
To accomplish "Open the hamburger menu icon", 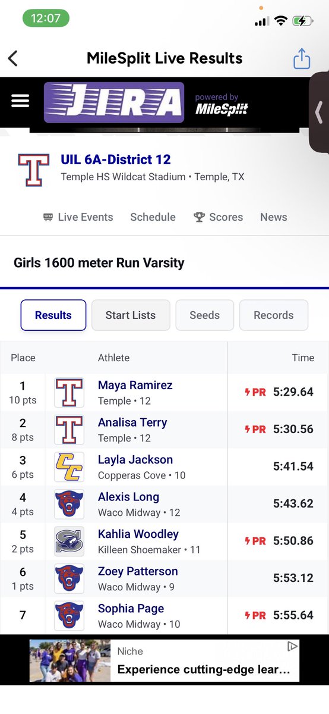I will click(20, 101).
